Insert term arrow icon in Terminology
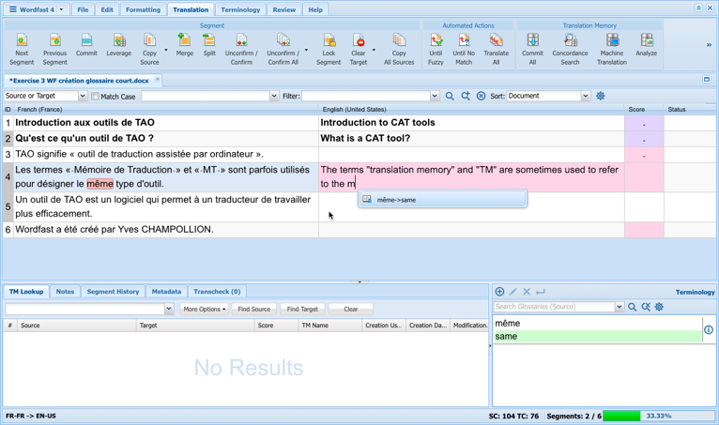The image size is (719, 425). tap(540, 292)
